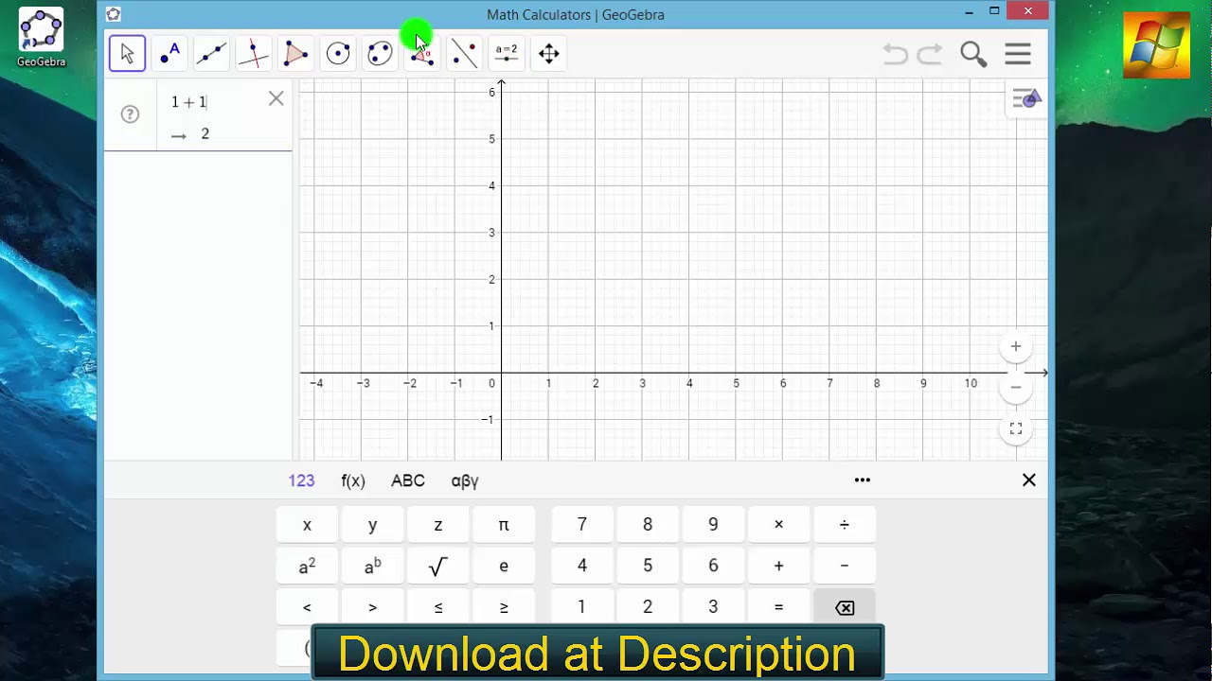Tap the π key
Viewport: 1212px width, 681px height.
tap(504, 525)
